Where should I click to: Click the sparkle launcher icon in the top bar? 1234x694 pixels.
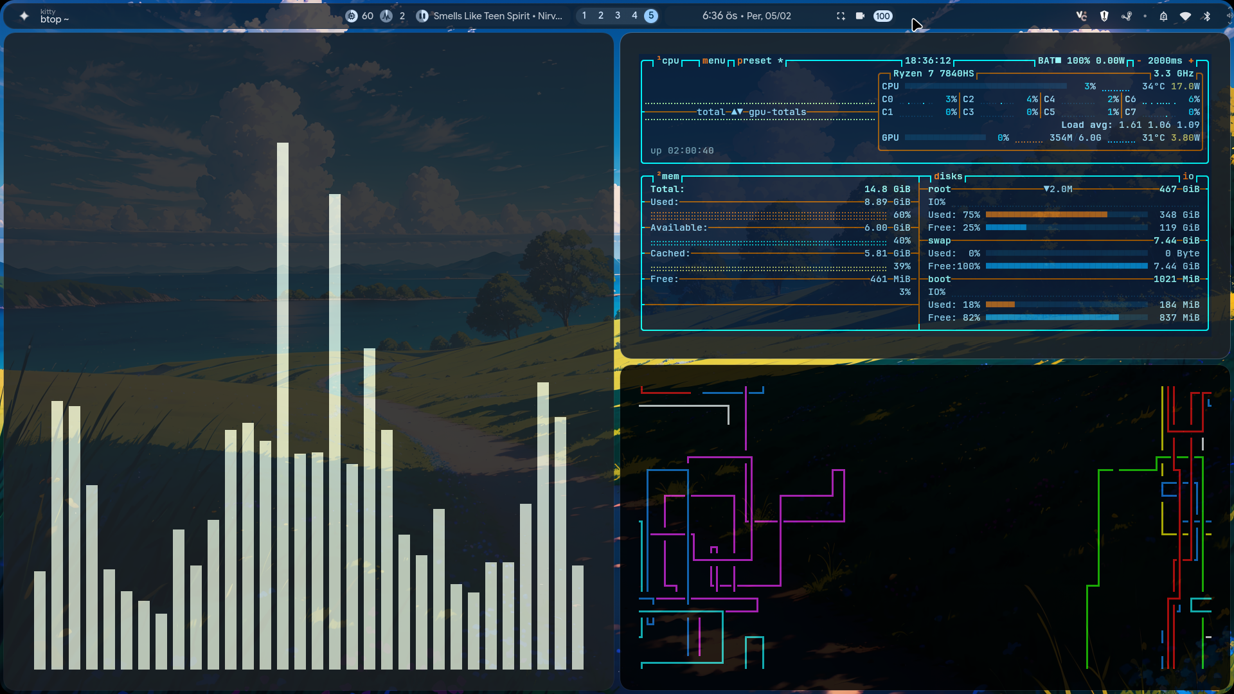tap(24, 16)
